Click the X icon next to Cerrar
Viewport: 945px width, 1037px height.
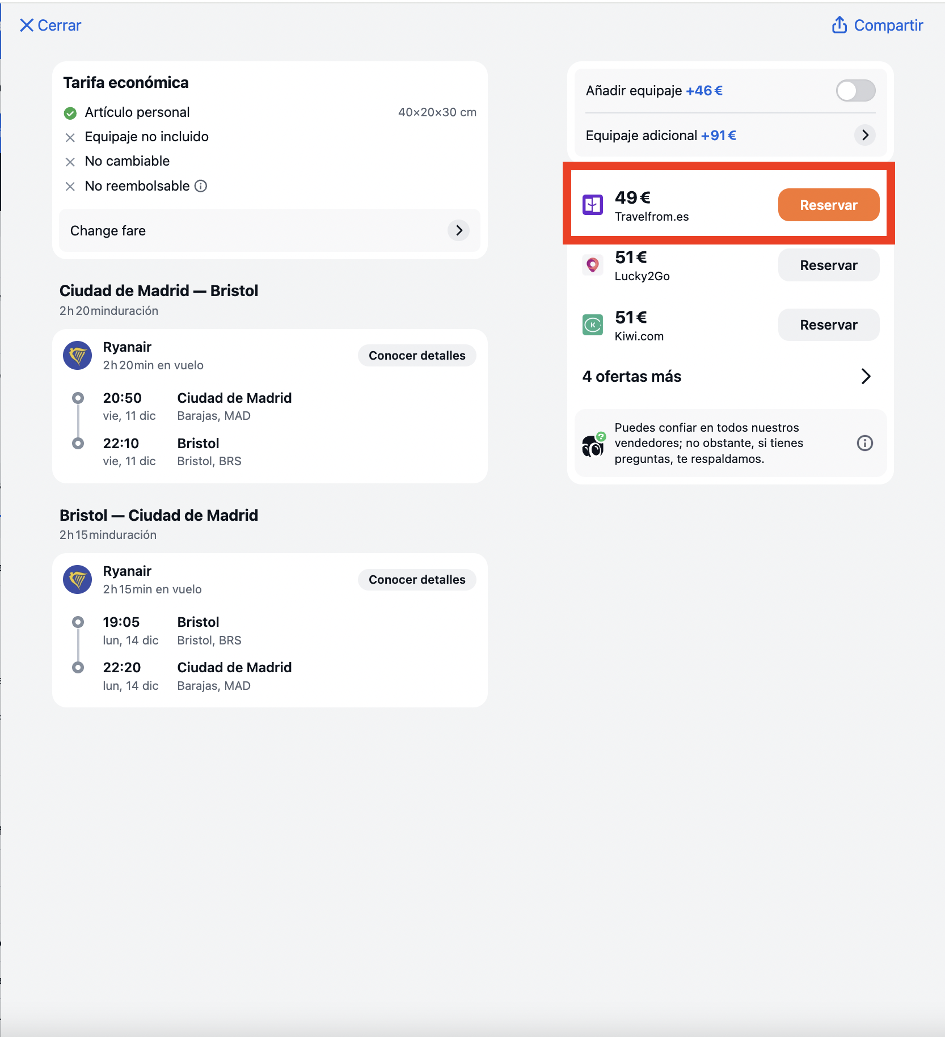point(27,25)
